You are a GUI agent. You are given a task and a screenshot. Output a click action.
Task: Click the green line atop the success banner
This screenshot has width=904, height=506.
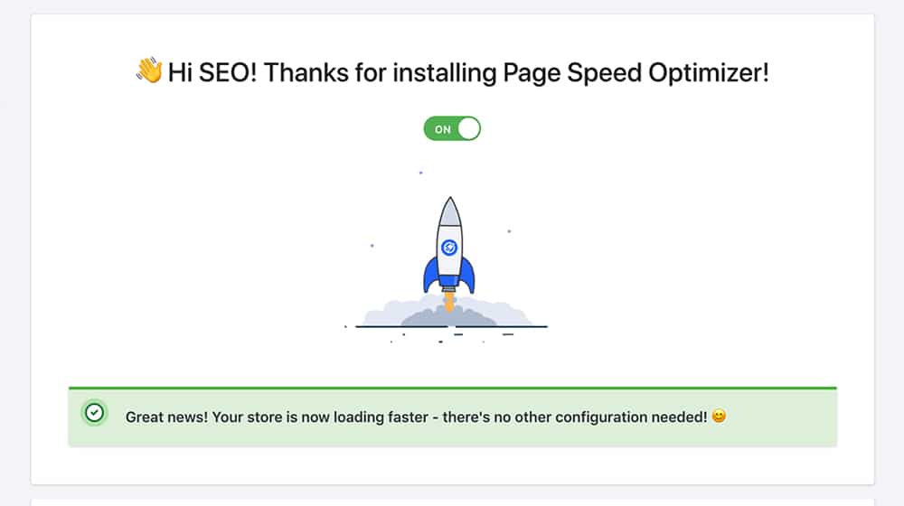[453, 388]
